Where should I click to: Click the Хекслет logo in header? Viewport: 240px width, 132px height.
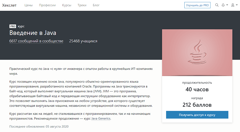pyautogui.click(x=9, y=5)
